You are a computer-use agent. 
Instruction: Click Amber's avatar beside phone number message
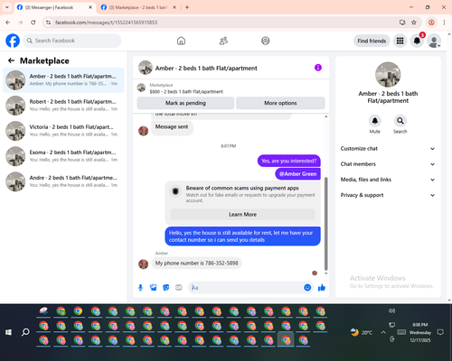[x=143, y=264]
